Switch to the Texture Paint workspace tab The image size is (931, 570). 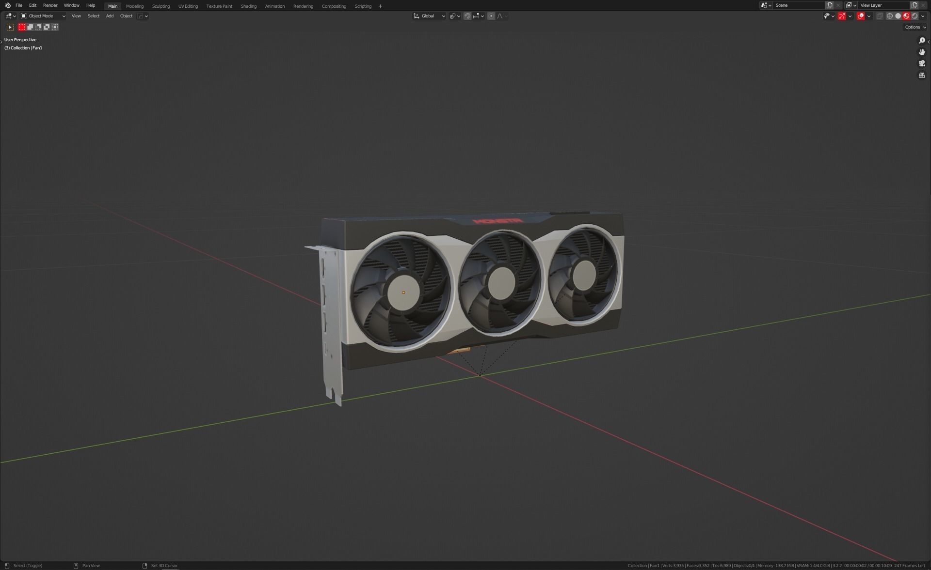[219, 6]
